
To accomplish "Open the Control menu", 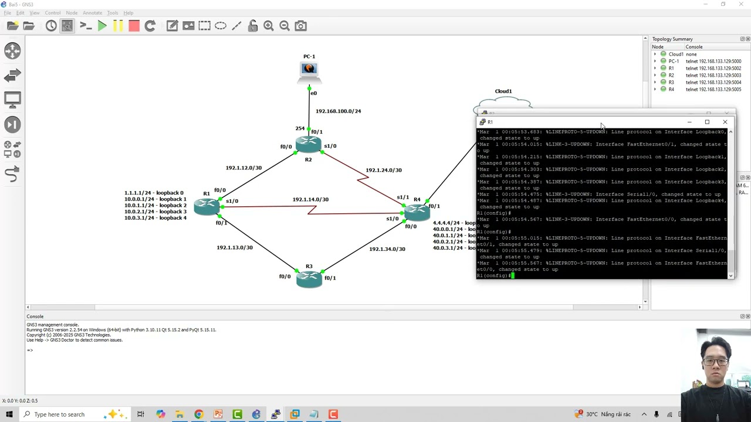I will click(53, 12).
